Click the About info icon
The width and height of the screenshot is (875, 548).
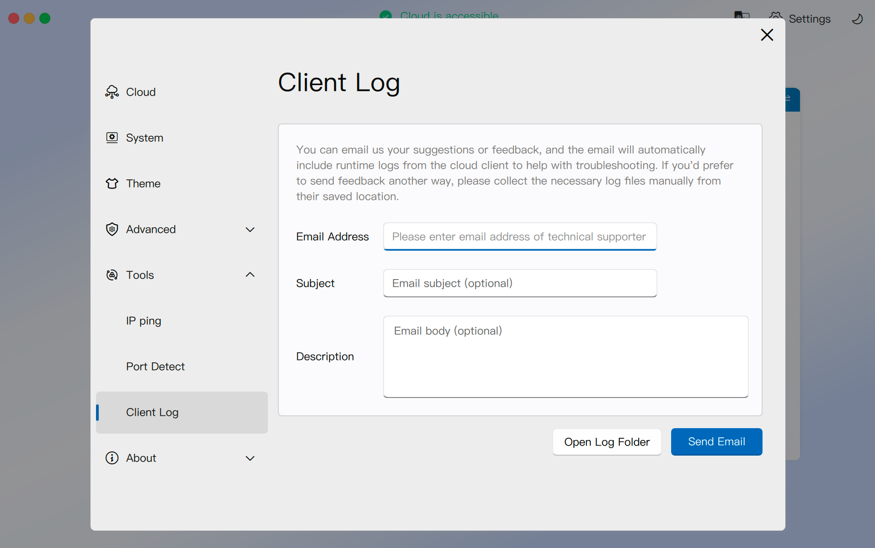(112, 458)
